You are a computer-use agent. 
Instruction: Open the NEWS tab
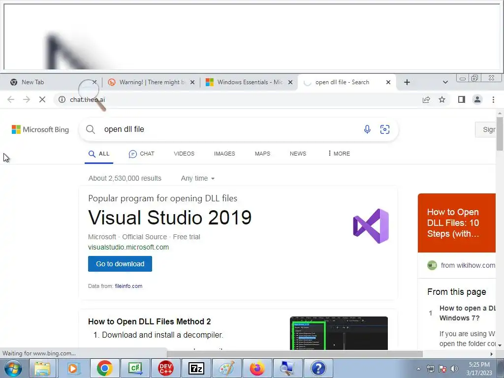pos(298,154)
